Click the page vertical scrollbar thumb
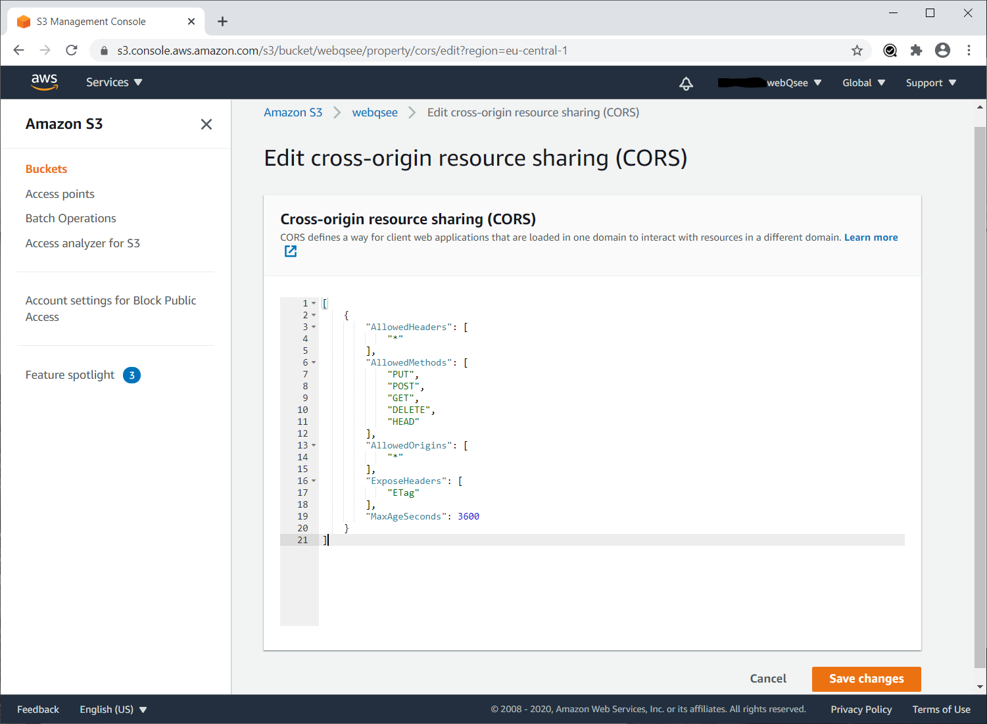Viewport: 987px width, 724px height. click(x=980, y=397)
